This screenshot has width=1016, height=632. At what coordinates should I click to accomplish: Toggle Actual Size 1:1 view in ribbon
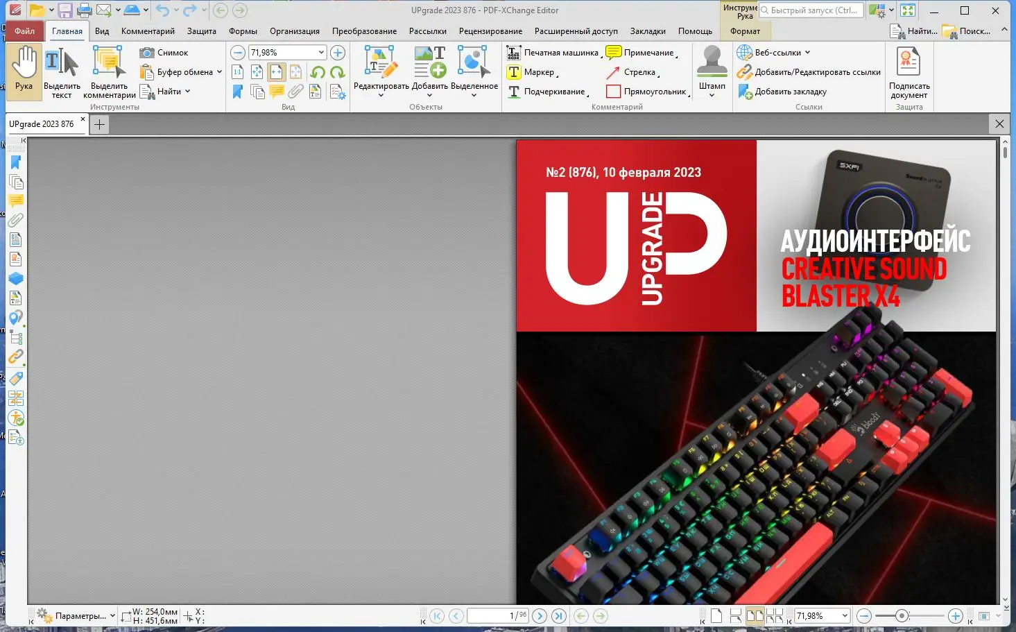click(x=237, y=72)
